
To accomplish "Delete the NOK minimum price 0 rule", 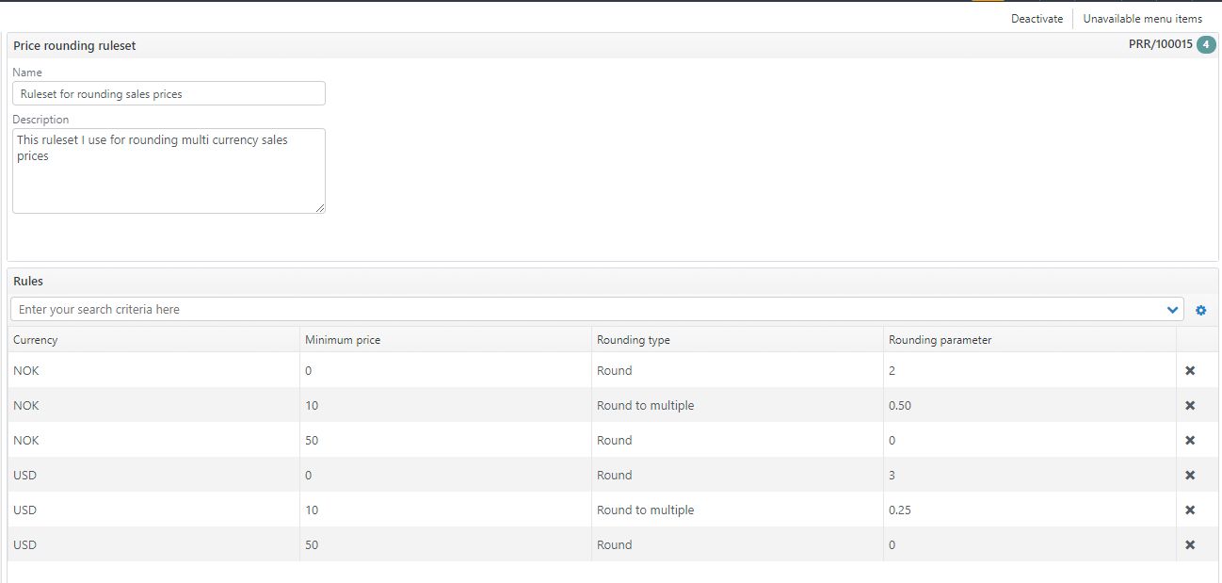I will (1189, 371).
